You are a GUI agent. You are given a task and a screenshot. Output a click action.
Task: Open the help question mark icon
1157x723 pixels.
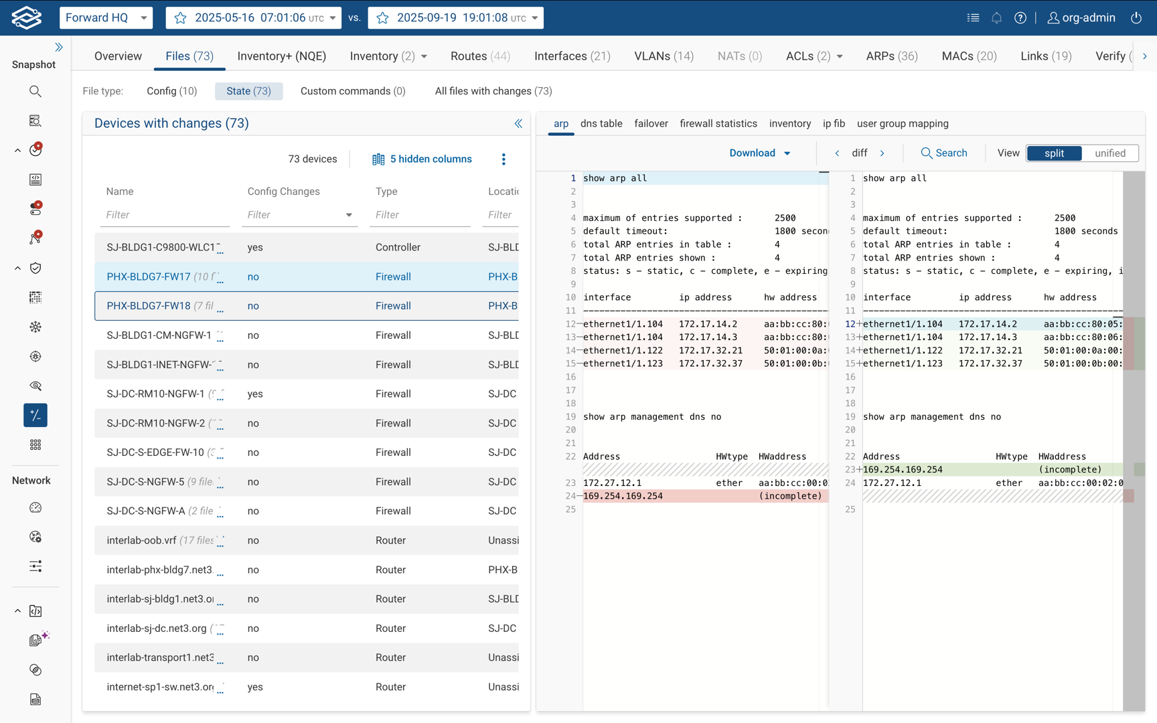[1020, 18]
